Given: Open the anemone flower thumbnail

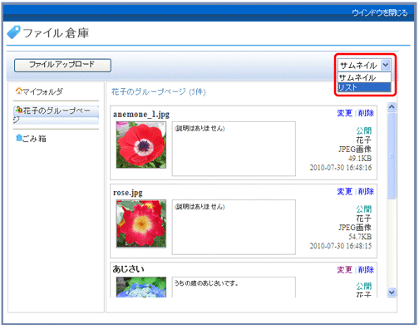Looking at the screenshot, I should 141,145.
